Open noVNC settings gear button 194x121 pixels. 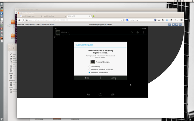(x=177, y=25)
